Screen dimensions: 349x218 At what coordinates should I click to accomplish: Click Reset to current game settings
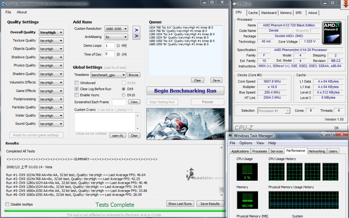pos(36,135)
